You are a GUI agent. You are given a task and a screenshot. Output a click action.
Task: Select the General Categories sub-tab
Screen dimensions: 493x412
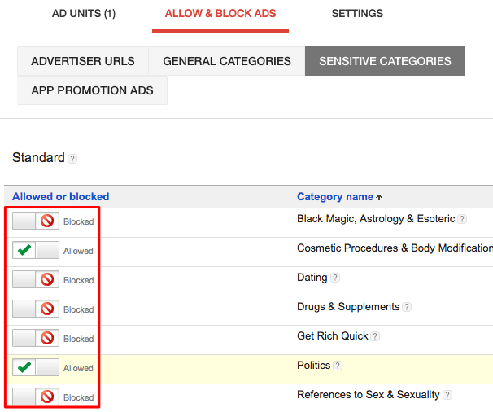tap(226, 61)
